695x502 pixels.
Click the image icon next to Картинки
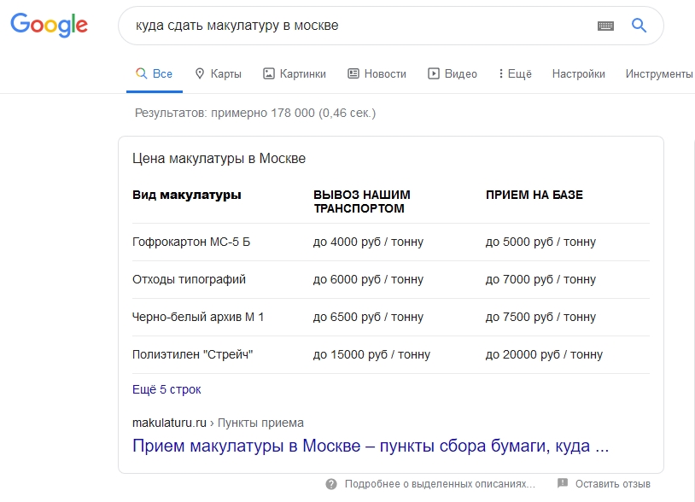point(271,73)
